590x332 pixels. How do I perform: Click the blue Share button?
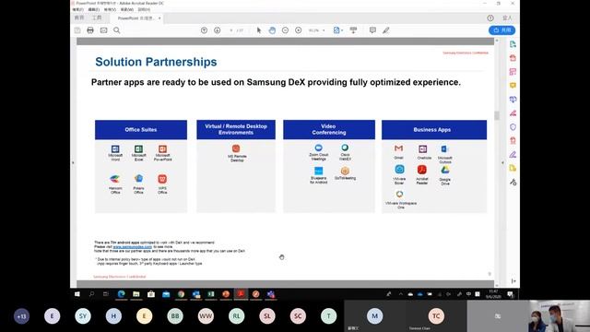[x=501, y=30]
